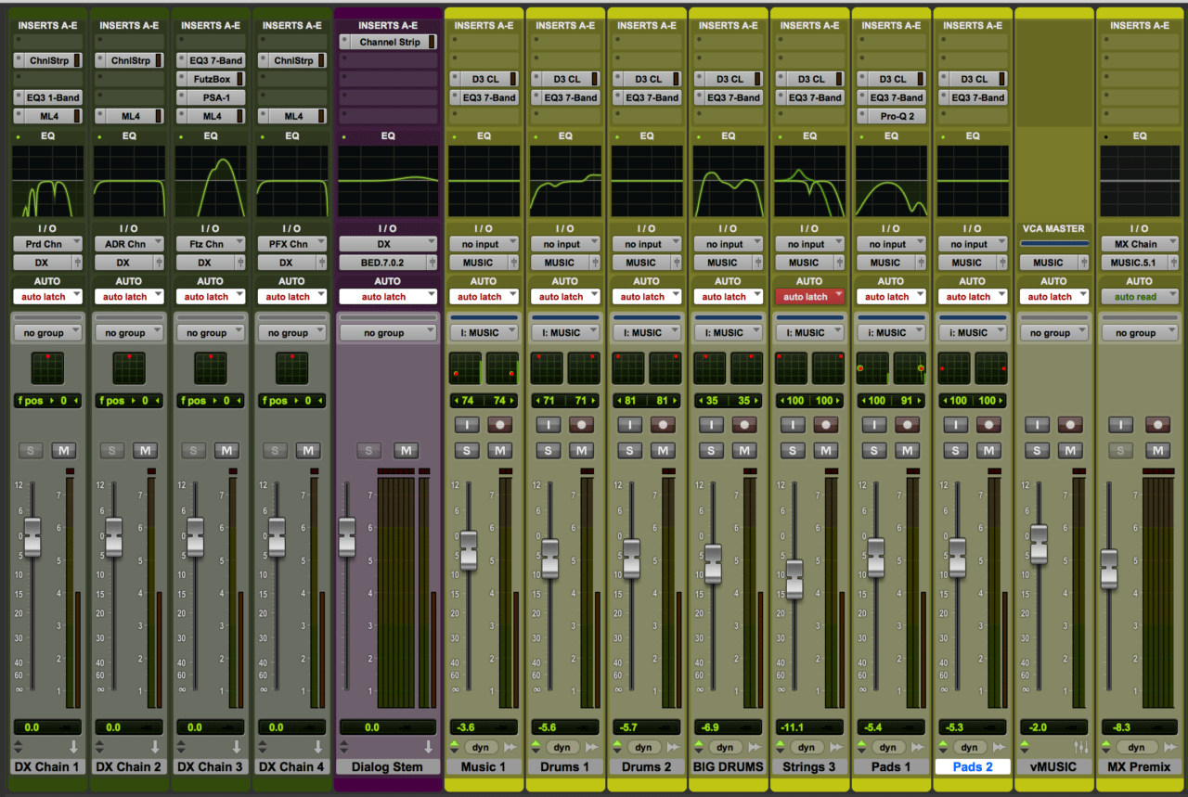Enable input monitoring on Drums 2
Screen dimensions: 1188x797
click(628, 424)
